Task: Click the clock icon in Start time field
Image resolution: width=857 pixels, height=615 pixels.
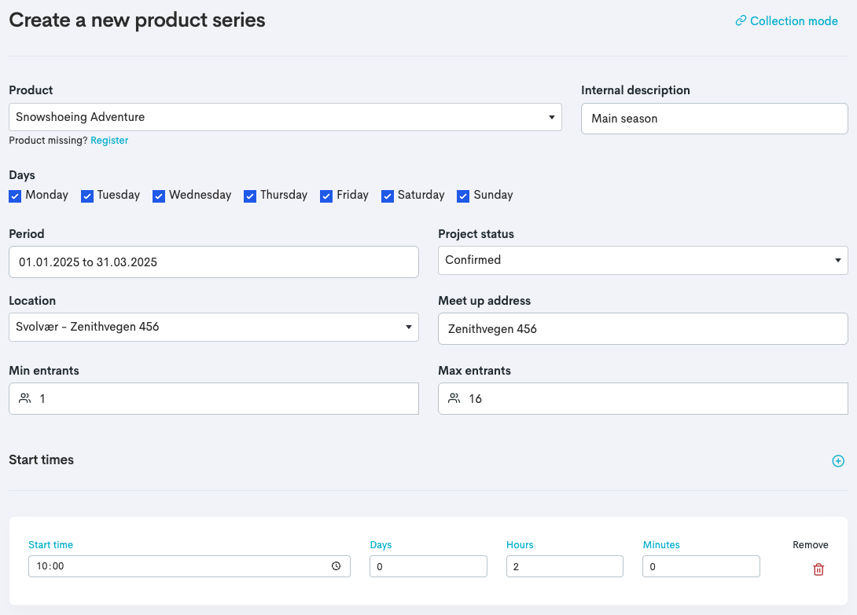Action: [x=337, y=566]
